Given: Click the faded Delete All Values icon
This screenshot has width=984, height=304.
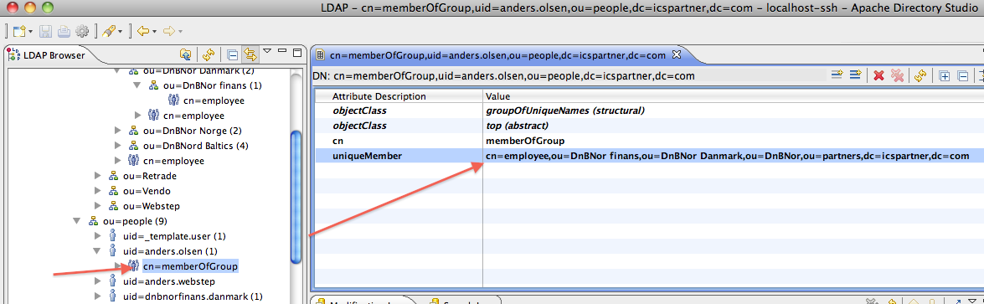Looking at the screenshot, I should click(898, 76).
